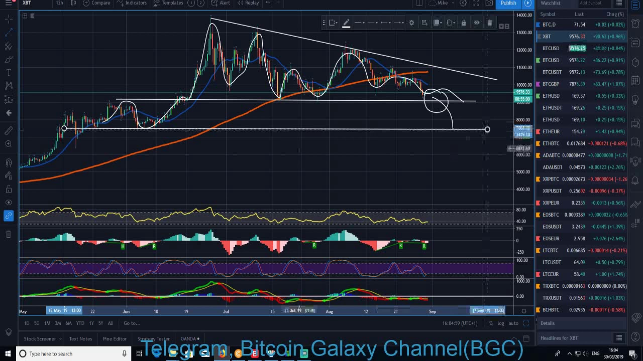Open chart settings gear
643x361 pixels.
point(463,3)
